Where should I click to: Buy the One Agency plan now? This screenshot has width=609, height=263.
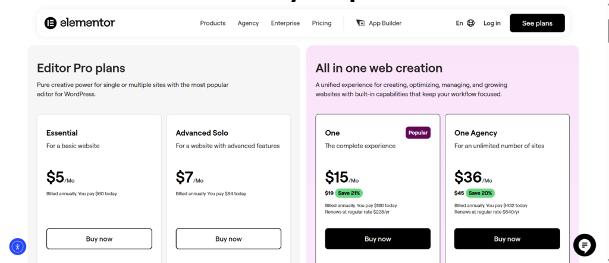coord(507,239)
